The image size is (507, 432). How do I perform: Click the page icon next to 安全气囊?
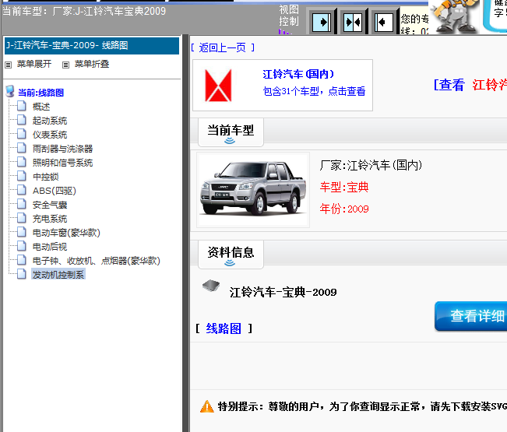(22, 204)
